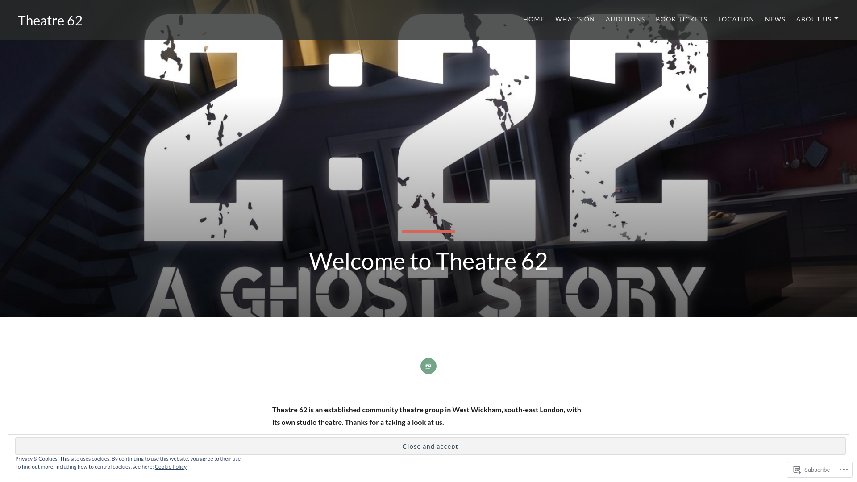
Task: Open the AUDITIONS page
Action: point(625,19)
